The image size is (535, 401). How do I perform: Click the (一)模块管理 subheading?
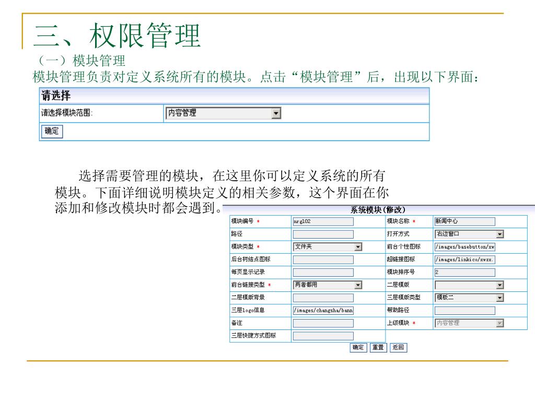[x=81, y=61]
